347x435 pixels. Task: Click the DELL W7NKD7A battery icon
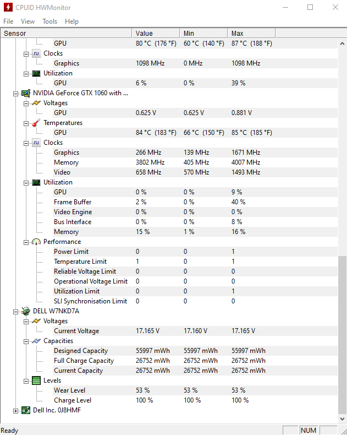coord(26,311)
